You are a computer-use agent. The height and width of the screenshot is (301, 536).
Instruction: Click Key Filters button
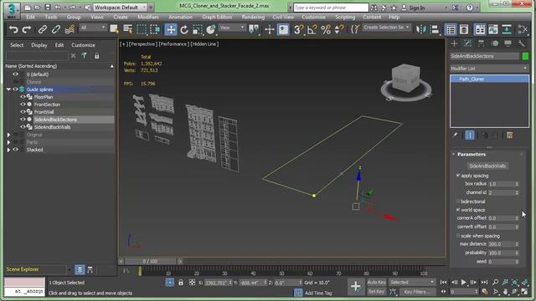(x=416, y=292)
